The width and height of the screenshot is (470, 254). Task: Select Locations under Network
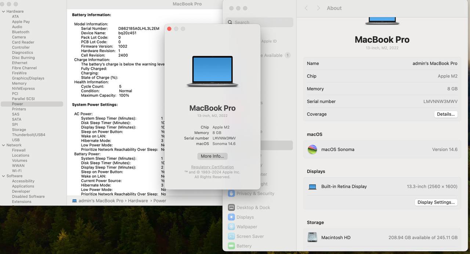coord(21,155)
